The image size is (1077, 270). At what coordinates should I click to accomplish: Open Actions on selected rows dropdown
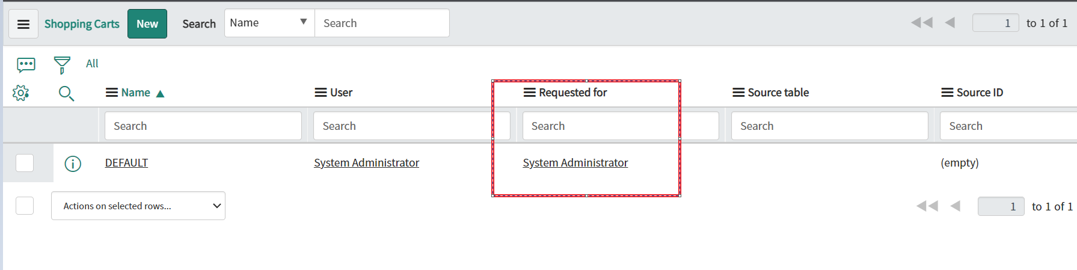tap(138, 206)
